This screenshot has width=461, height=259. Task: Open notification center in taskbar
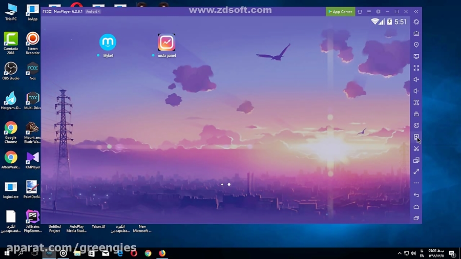point(452,253)
